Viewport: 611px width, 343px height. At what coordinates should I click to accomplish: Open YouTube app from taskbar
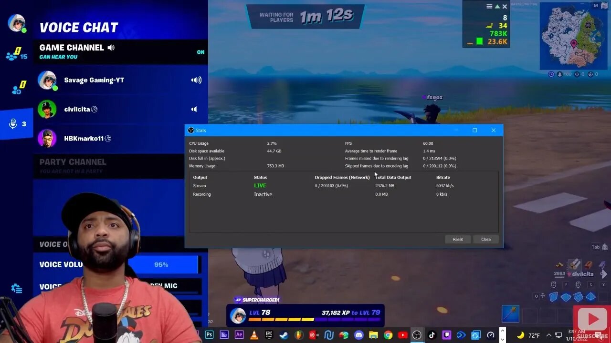(x=402, y=335)
